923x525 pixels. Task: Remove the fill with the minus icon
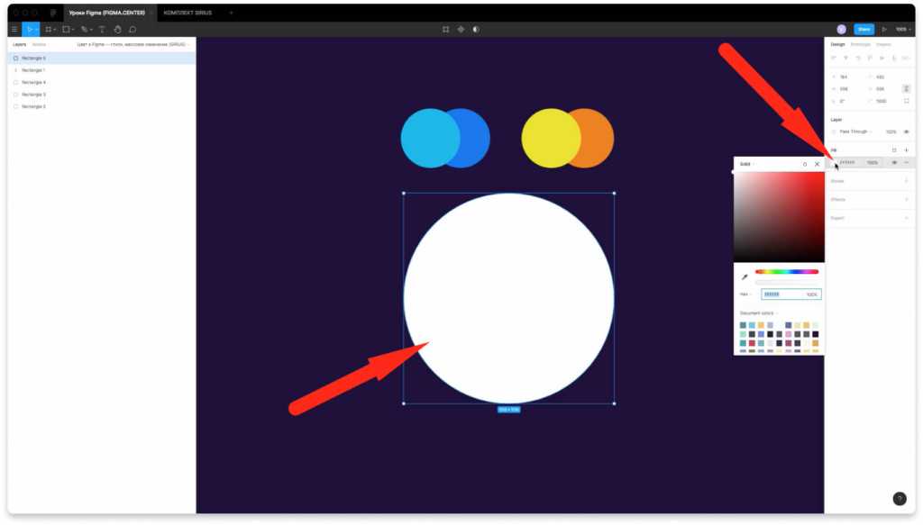[907, 163]
